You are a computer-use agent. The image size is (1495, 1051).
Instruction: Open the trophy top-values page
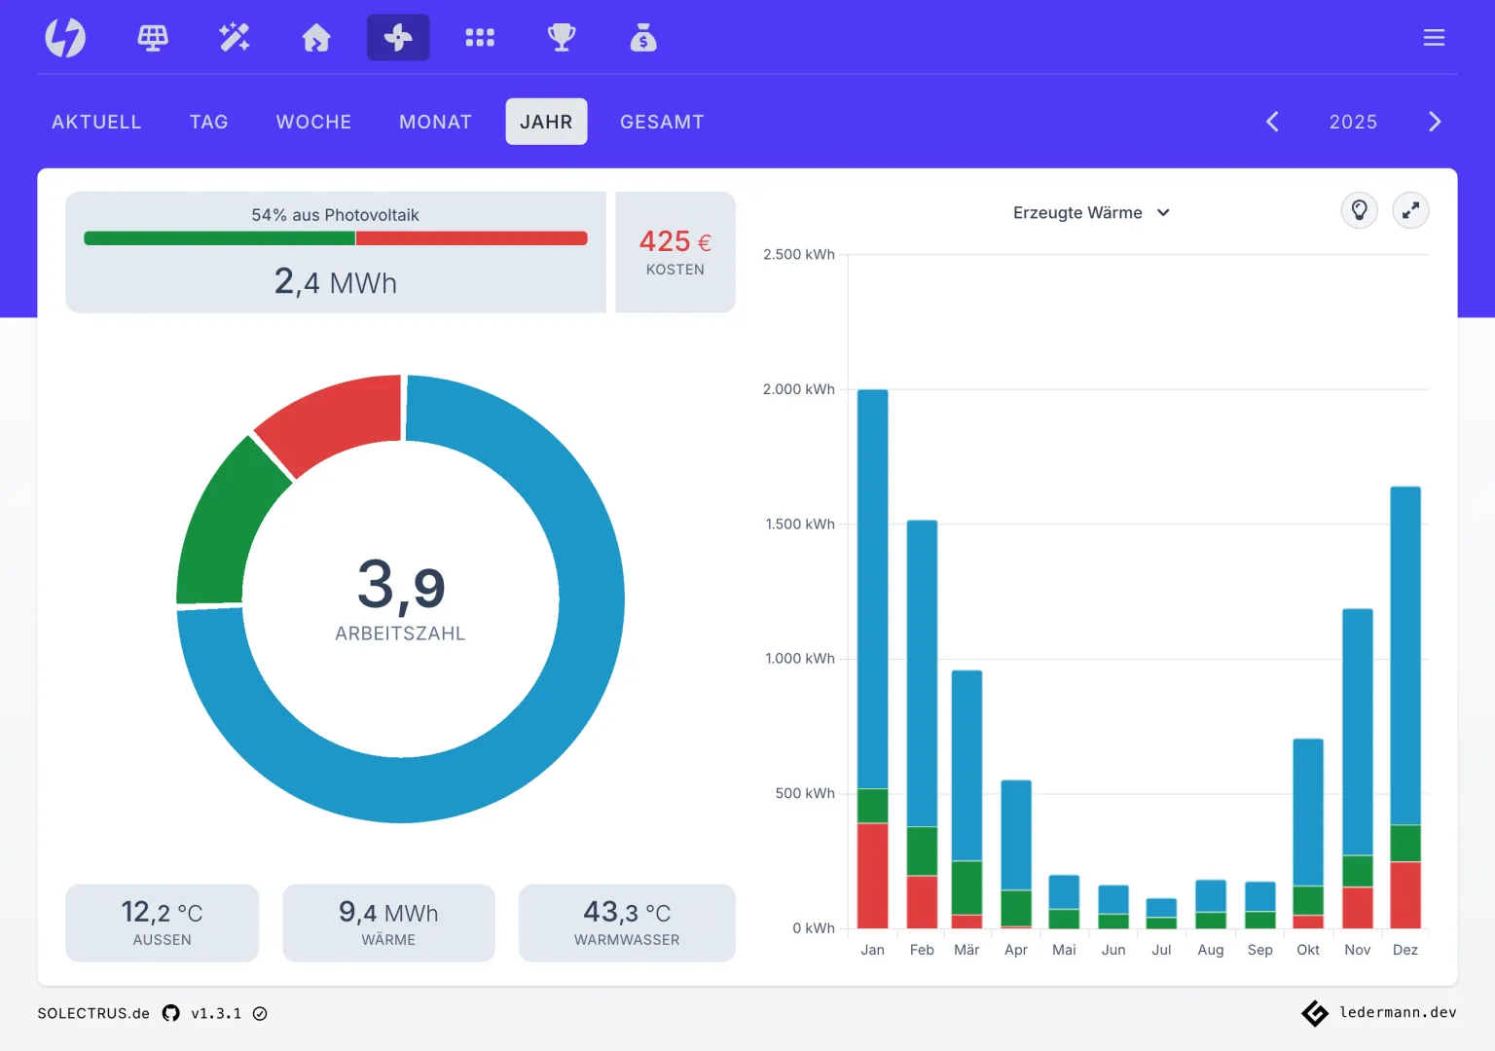click(x=562, y=38)
